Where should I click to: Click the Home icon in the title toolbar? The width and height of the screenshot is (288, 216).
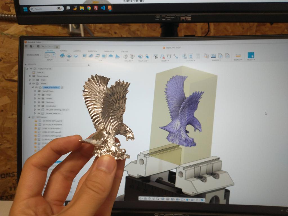57,46
